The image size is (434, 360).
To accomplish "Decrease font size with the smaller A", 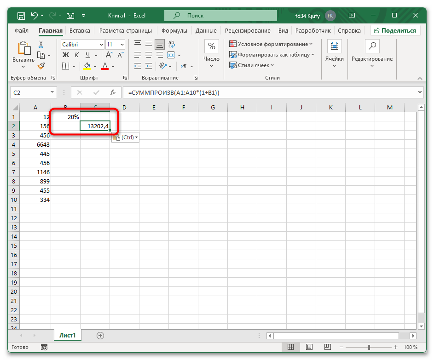I will 121,55.
